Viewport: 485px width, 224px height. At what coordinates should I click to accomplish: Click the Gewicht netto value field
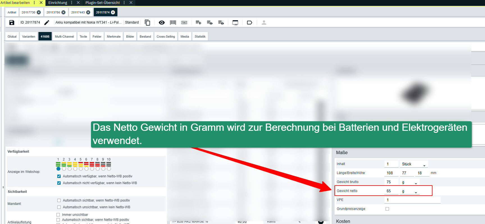click(391, 191)
